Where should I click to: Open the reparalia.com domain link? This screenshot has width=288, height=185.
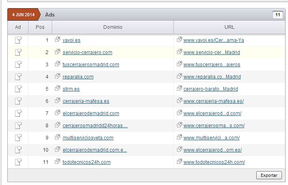point(78,77)
